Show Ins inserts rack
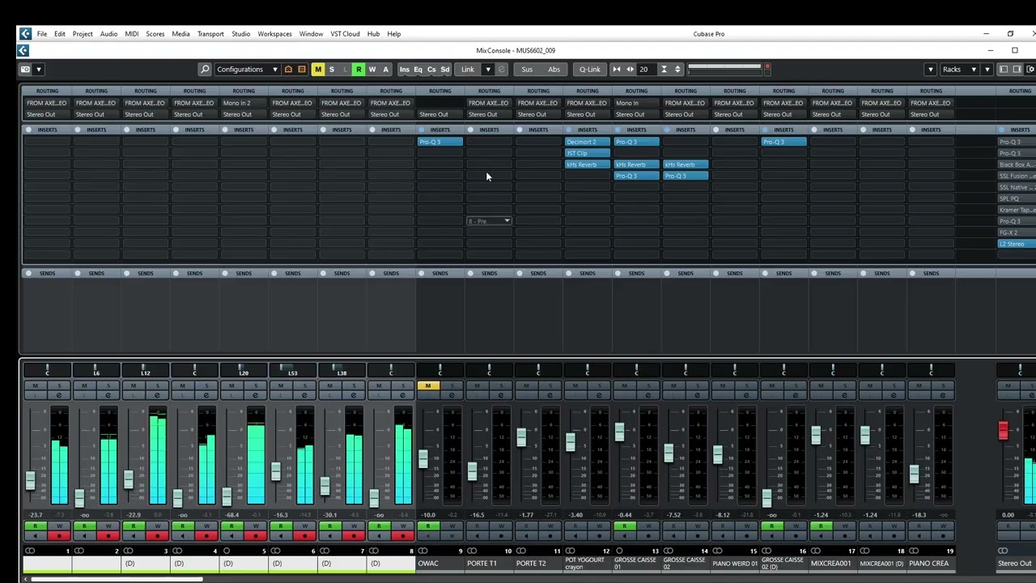The width and height of the screenshot is (1036, 583). 405,70
